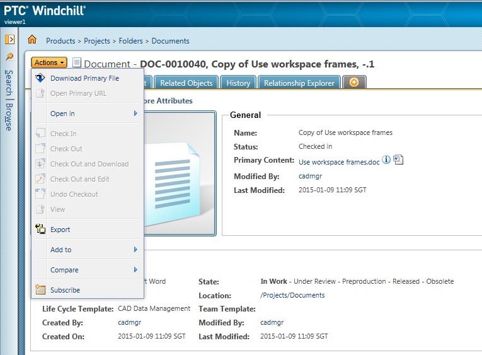Open the Relationship Explorer tab
Viewport: 482px width, 355px height.
[x=299, y=83]
